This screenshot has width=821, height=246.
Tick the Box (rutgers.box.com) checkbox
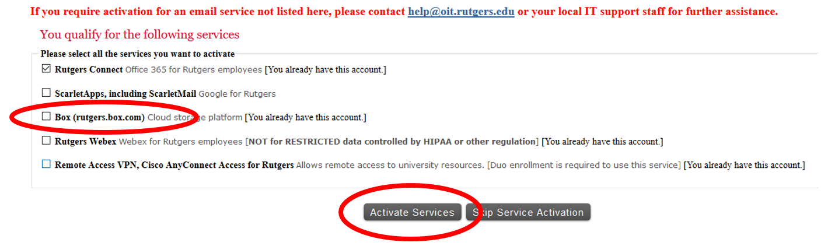pos(46,117)
